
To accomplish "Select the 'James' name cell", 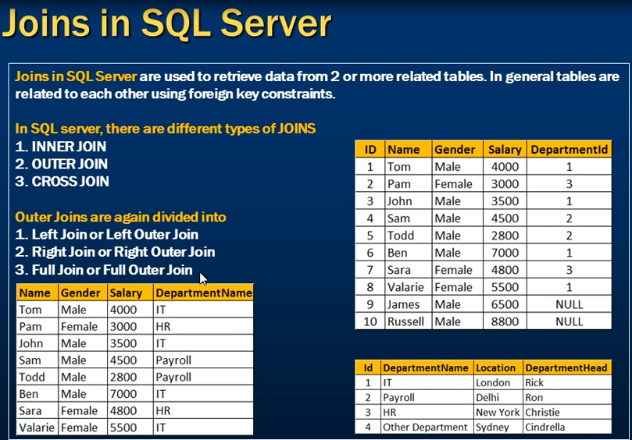I will coord(409,304).
